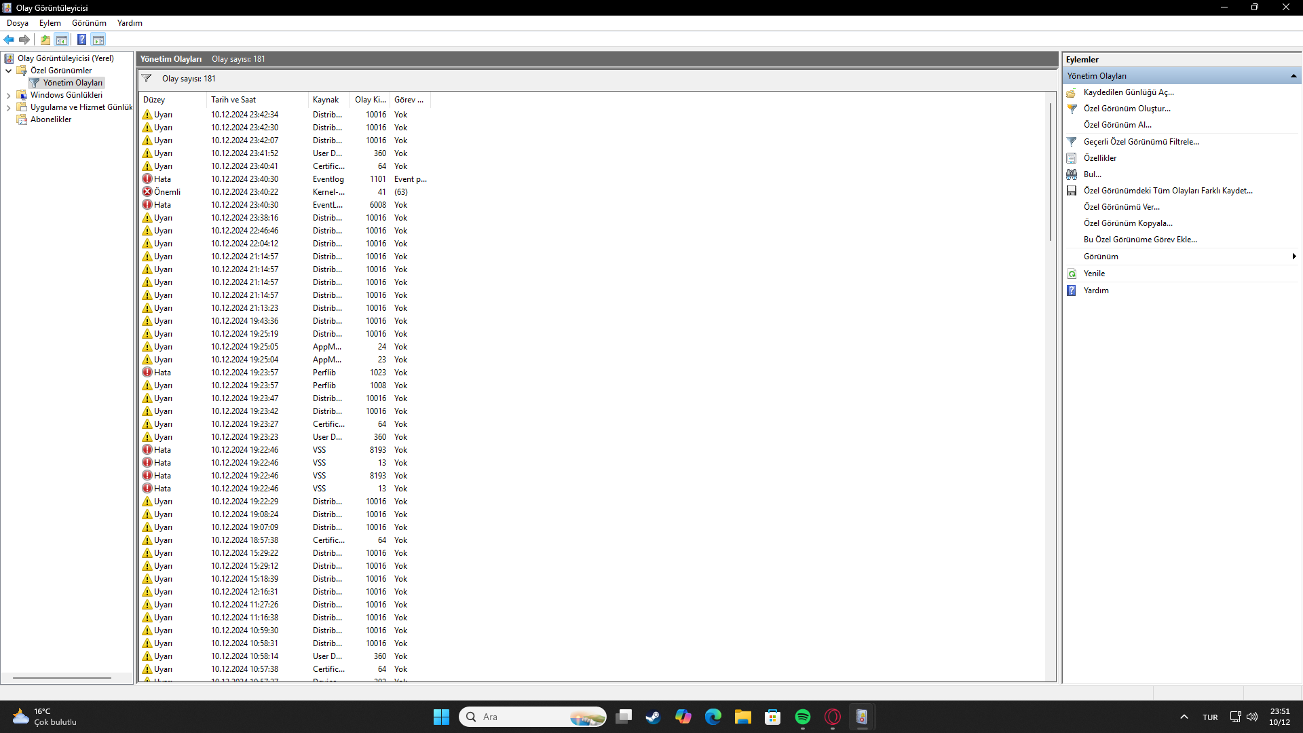Toggle the action pane show/hide toolbar button

coord(98,39)
